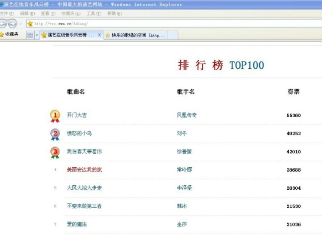Open the song 开门大吉
322x234 pixels.
coord(77,115)
